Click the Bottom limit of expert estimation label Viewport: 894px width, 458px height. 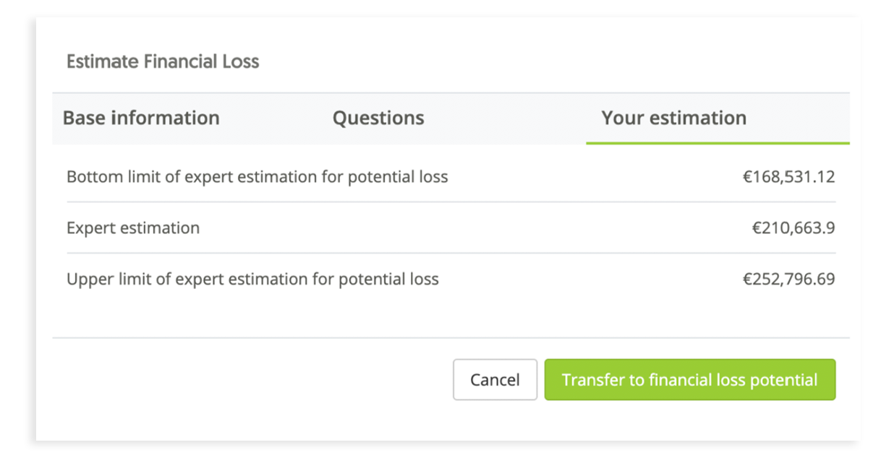(x=257, y=177)
